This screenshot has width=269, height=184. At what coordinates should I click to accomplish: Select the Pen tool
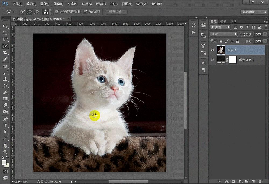click(x=5, y=119)
